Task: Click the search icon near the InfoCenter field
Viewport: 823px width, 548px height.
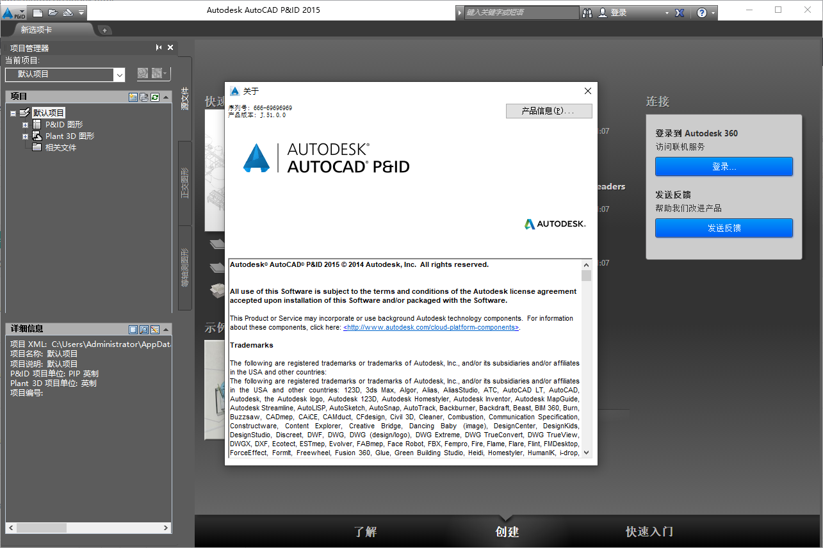Action: tap(587, 12)
